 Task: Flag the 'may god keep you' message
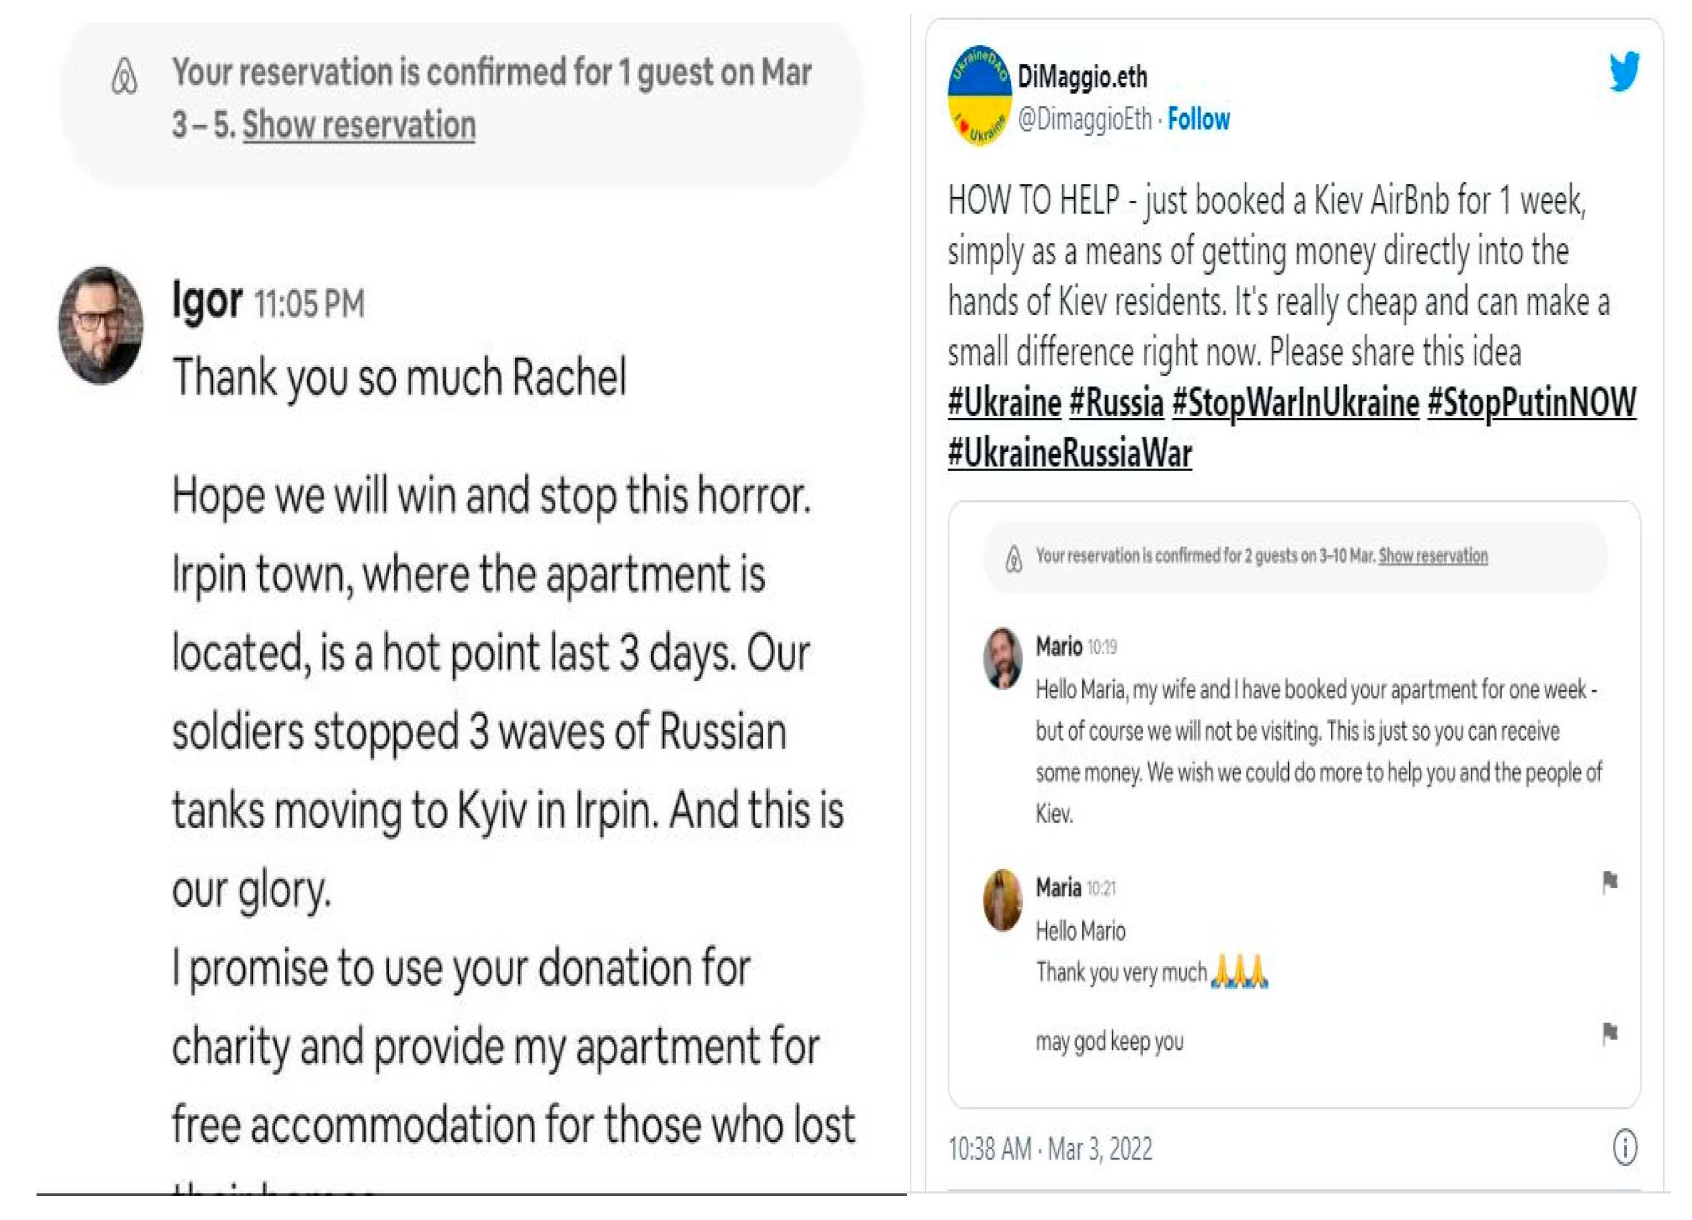pos(1609,1034)
